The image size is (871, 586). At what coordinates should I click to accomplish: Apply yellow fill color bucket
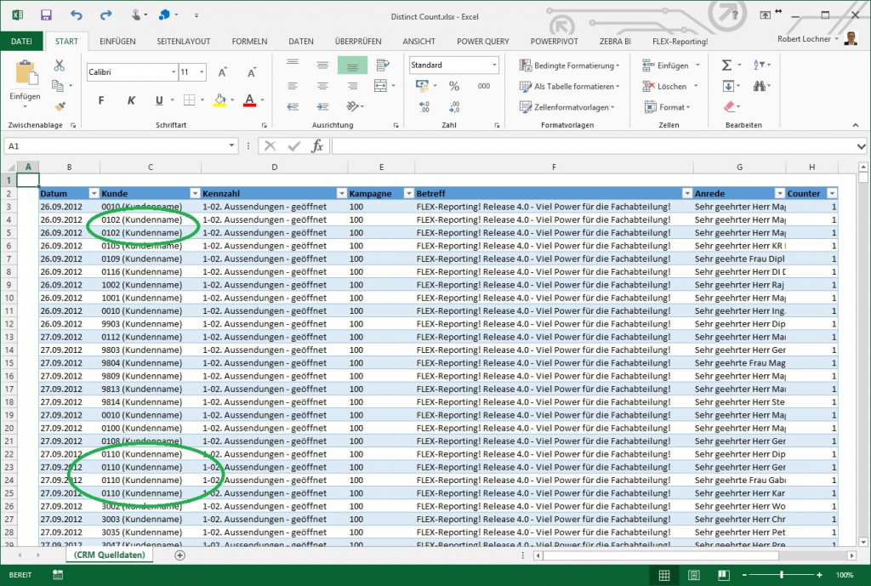point(220,100)
